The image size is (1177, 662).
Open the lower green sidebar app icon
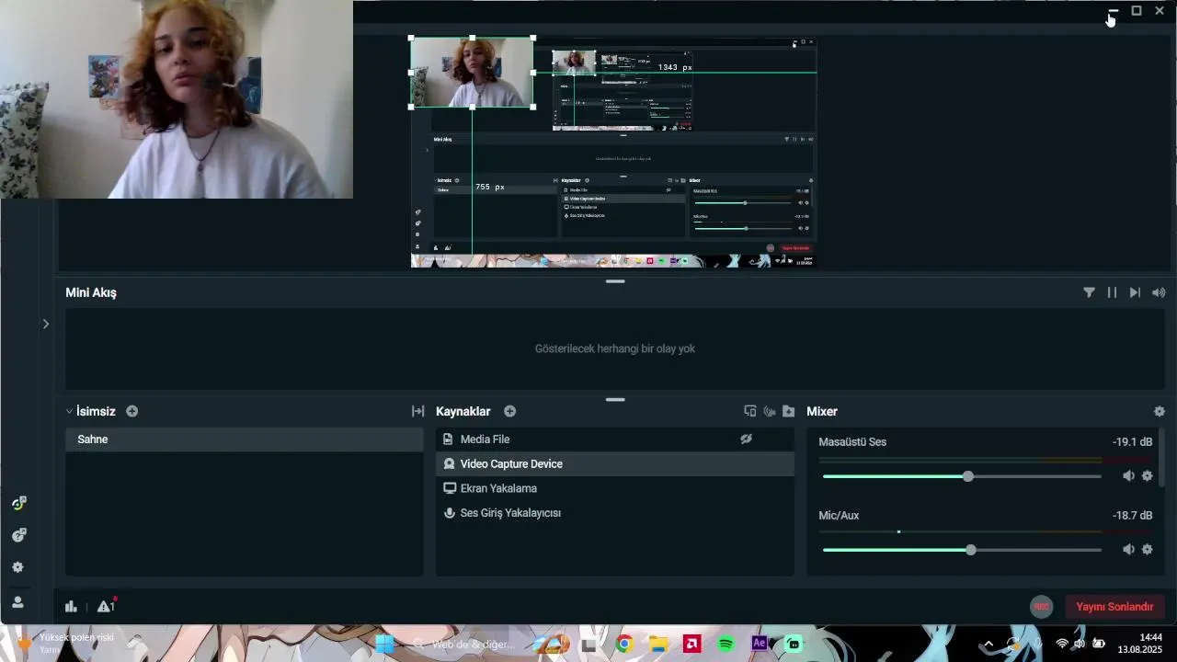coord(18,535)
